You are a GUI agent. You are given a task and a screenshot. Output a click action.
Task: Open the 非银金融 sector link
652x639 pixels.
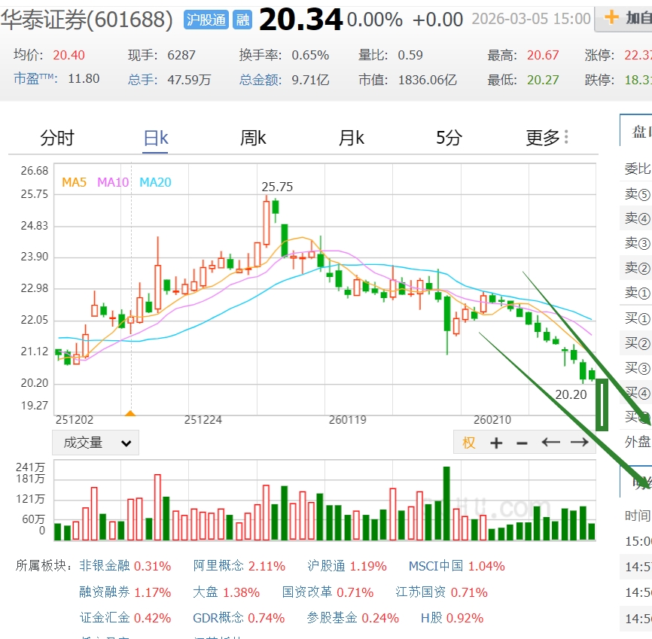click(x=105, y=566)
